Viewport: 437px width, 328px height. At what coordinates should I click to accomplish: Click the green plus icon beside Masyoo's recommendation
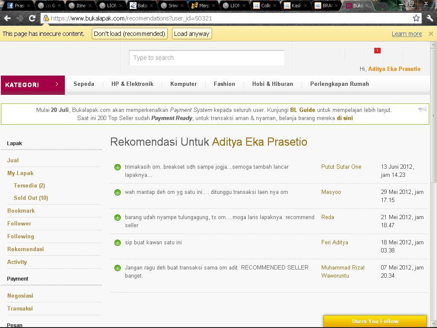pos(118,192)
